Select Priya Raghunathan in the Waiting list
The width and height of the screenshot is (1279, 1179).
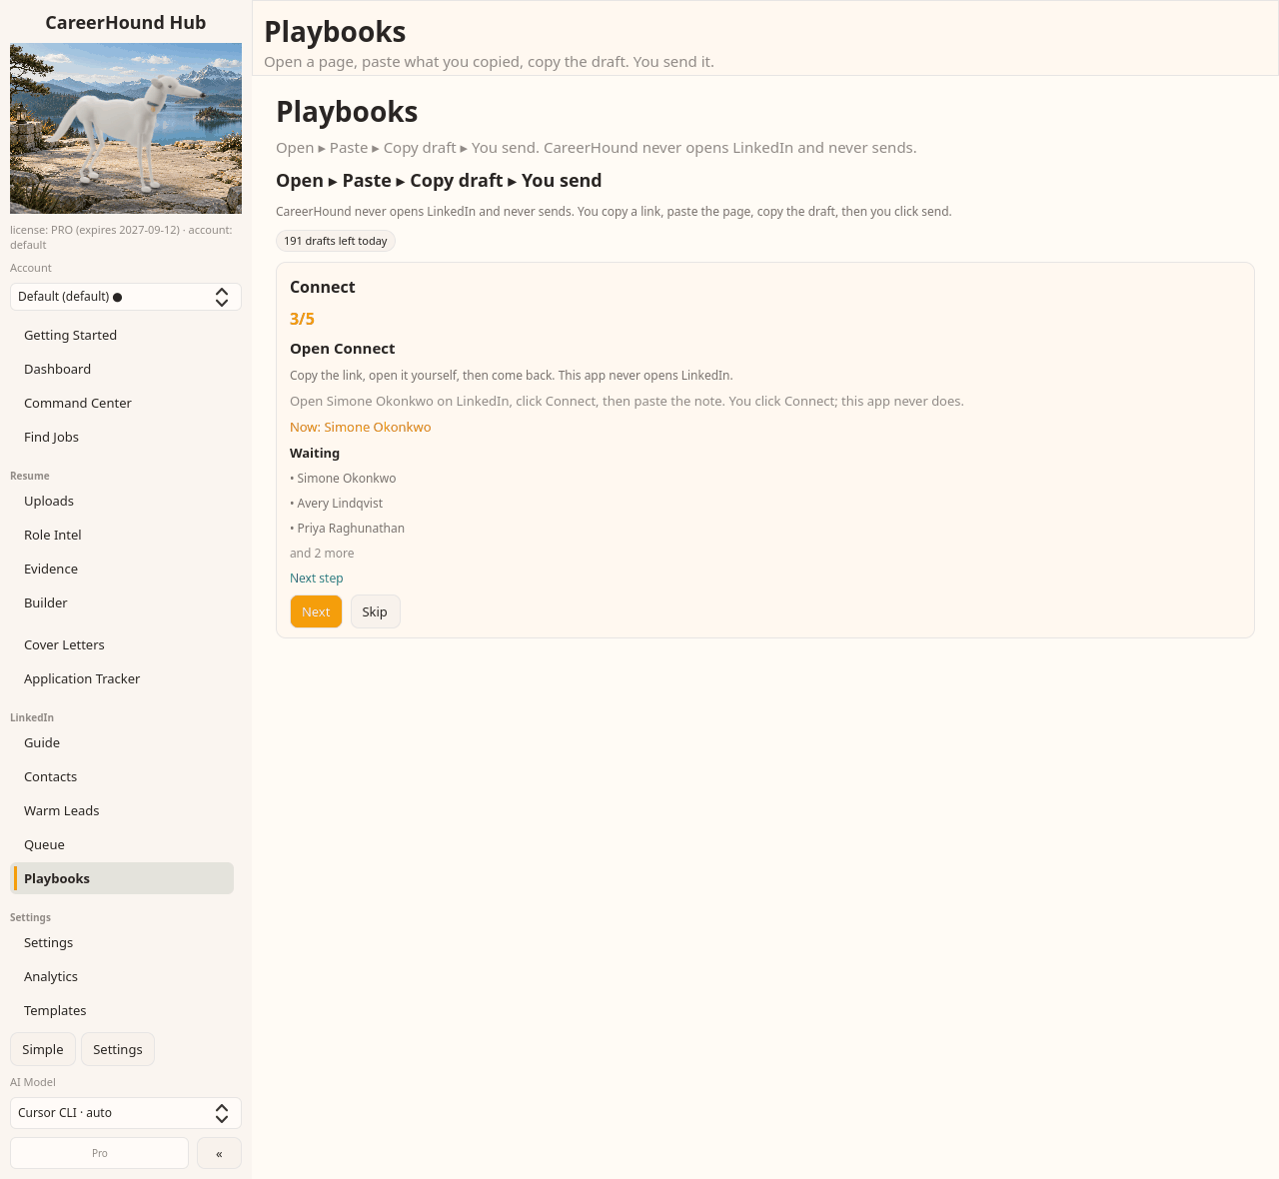click(x=348, y=529)
